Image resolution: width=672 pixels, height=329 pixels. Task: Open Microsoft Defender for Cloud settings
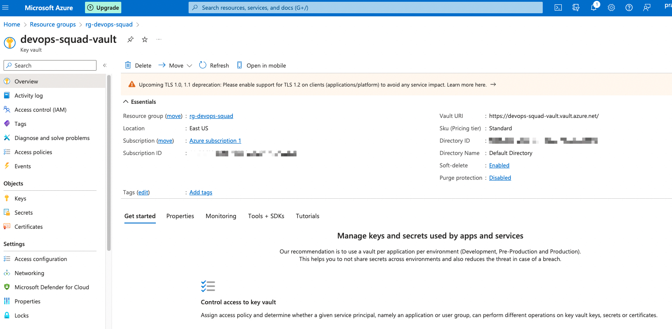tap(51, 287)
